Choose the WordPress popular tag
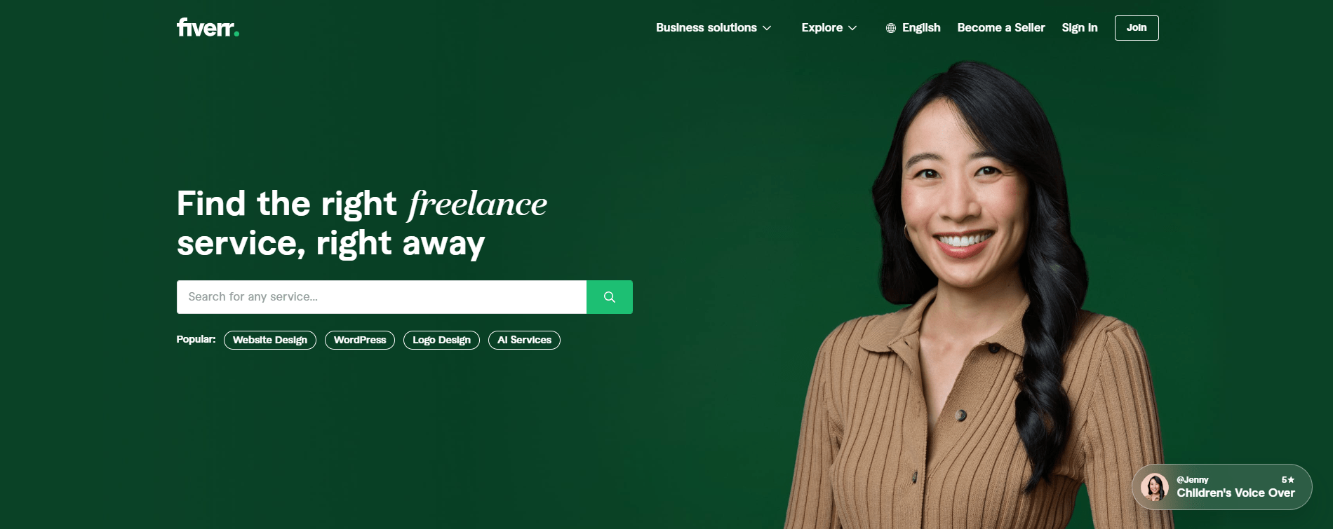Image resolution: width=1333 pixels, height=529 pixels. click(x=360, y=340)
